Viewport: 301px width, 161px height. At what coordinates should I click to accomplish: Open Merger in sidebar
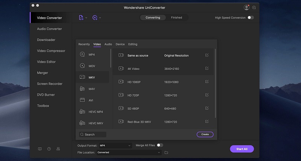point(43,73)
